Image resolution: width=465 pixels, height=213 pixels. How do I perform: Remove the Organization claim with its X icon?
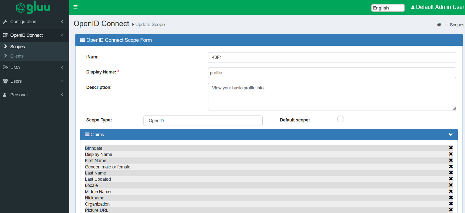[x=451, y=204]
